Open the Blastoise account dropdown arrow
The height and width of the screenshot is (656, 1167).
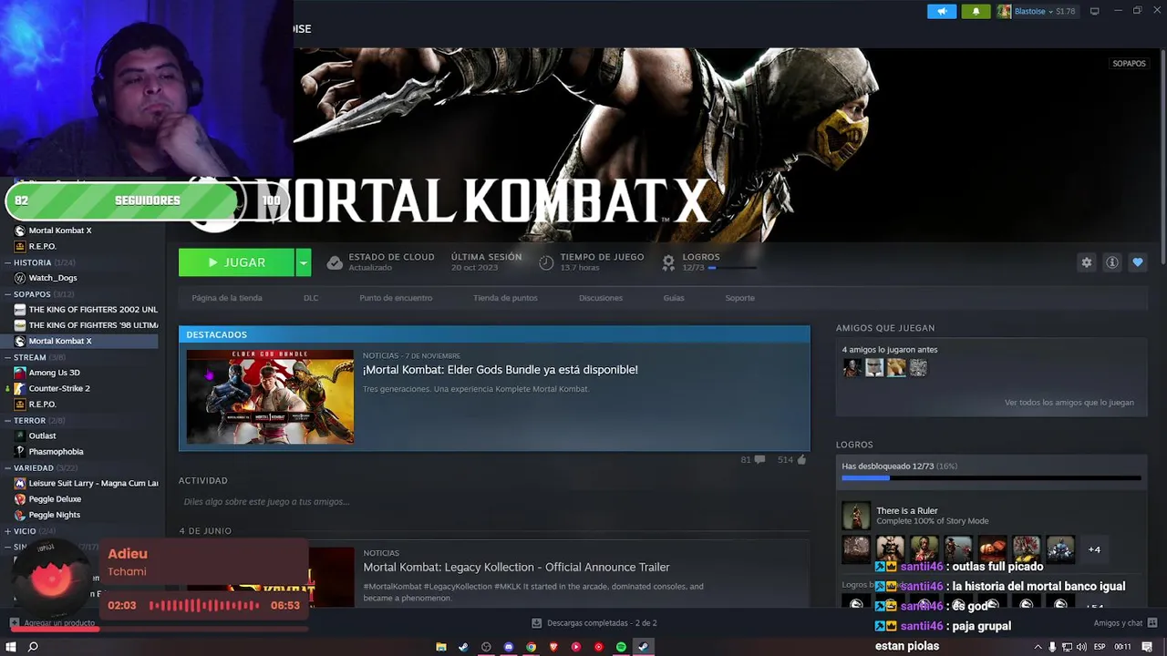tap(1050, 12)
